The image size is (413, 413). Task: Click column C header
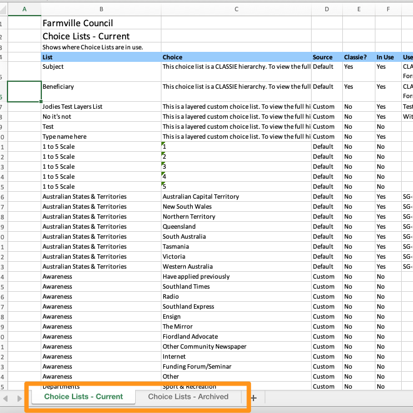point(236,9)
